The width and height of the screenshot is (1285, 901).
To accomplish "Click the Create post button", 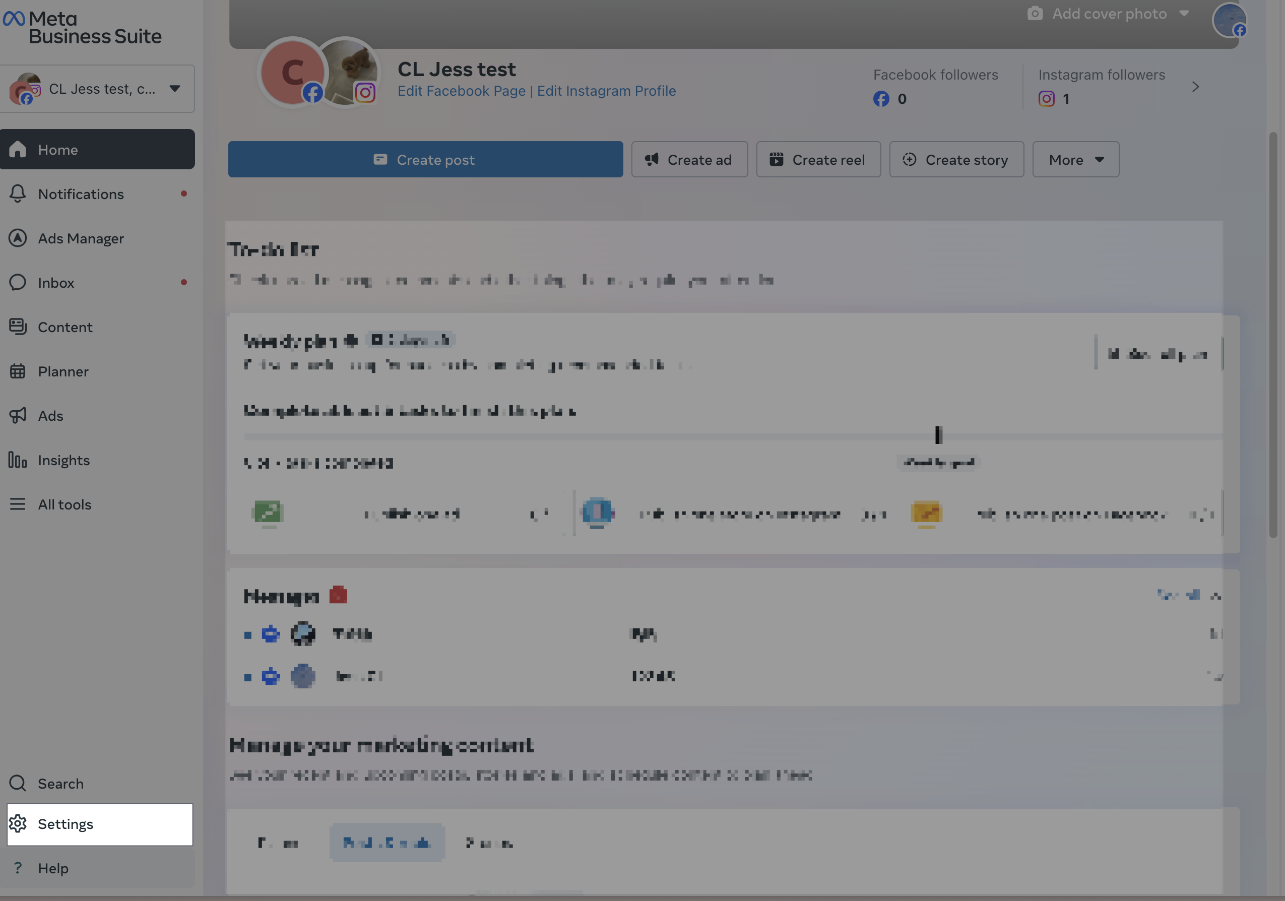I will 425,160.
